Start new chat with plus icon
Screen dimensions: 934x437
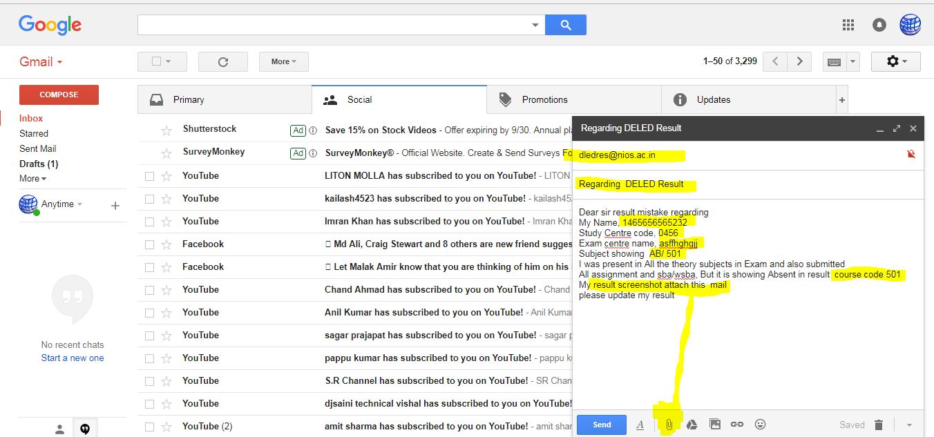pyautogui.click(x=115, y=205)
